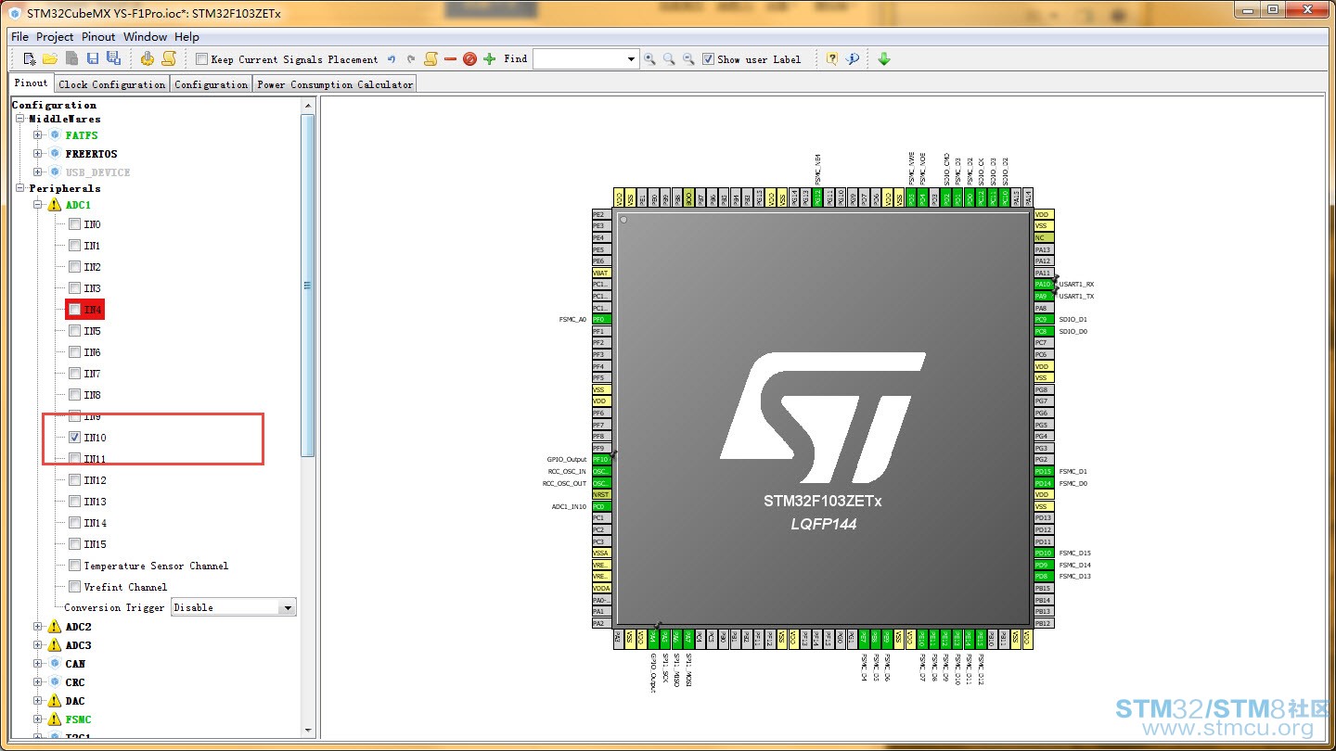The image size is (1336, 751).
Task: Uncheck the Show user Label checkbox
Action: click(x=708, y=59)
